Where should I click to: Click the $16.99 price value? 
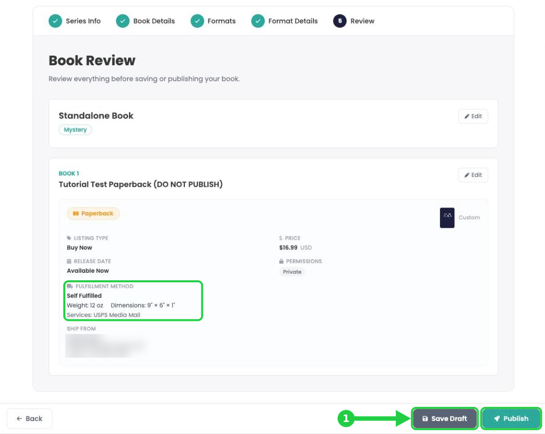pos(288,248)
